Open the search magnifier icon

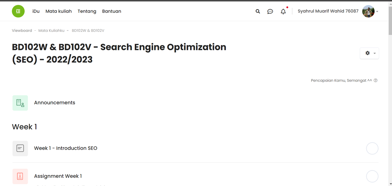pos(258,11)
